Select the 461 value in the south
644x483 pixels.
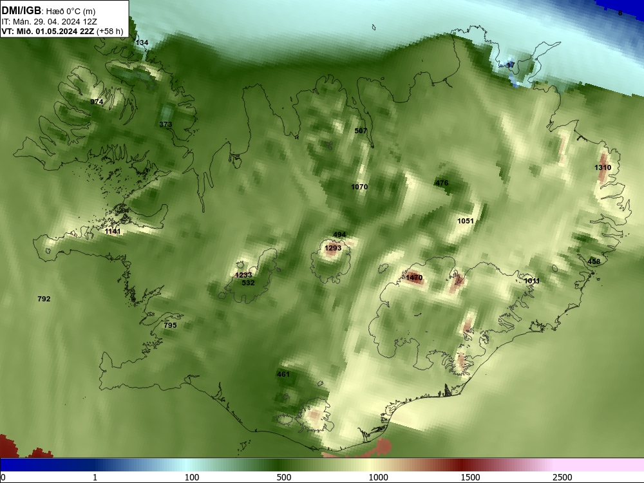pos(283,374)
